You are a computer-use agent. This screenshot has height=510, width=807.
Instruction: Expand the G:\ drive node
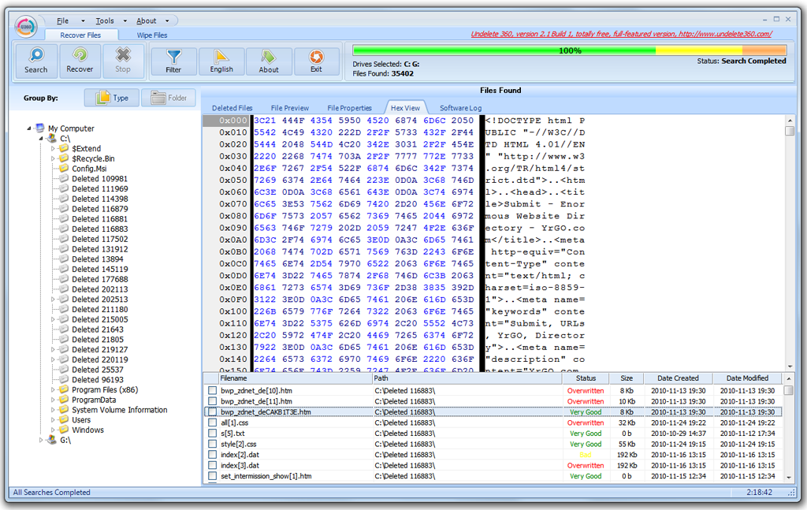[42, 441]
